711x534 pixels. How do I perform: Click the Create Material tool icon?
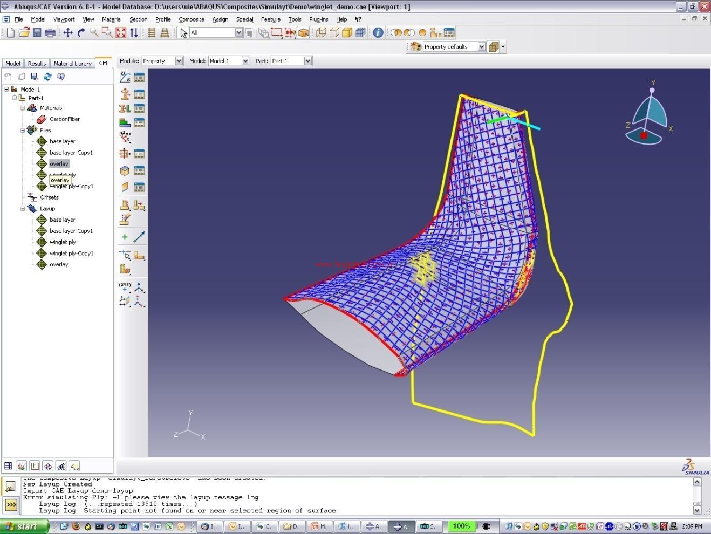coord(125,78)
